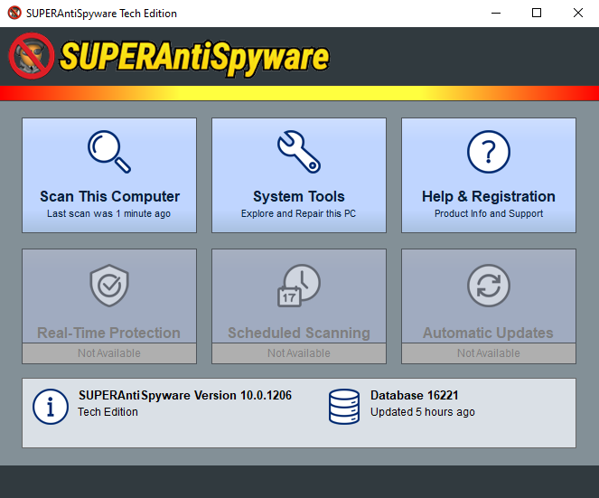Select the SUPERAntiSpyware Version 10.0.1206 text
Viewport: 599px width, 498px height.
(185, 396)
